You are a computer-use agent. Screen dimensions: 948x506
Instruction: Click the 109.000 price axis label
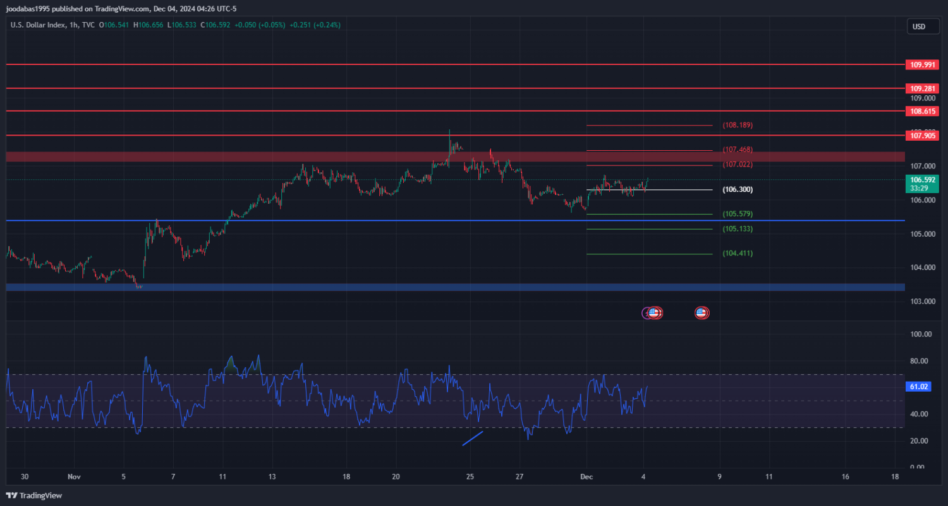tap(923, 98)
